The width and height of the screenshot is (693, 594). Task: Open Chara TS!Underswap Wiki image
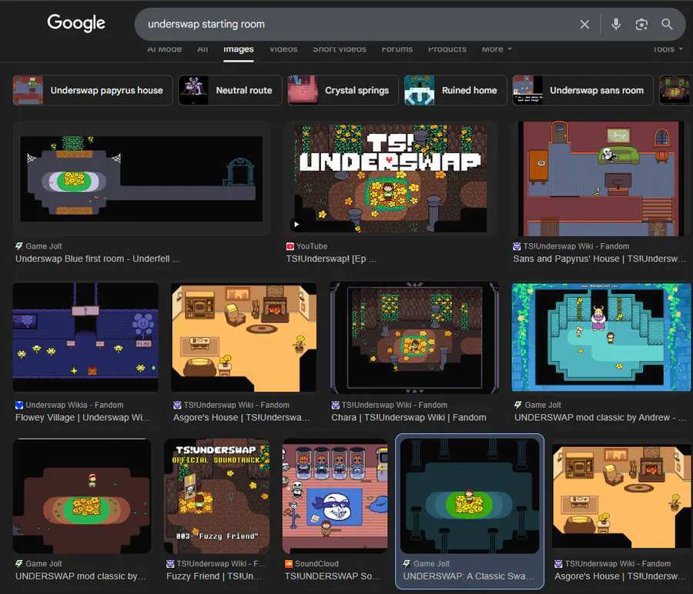pos(414,338)
